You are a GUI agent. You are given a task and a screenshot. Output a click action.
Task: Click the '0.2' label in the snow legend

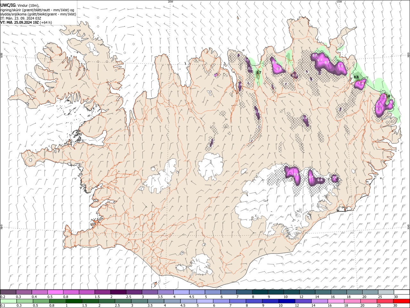(2, 297)
